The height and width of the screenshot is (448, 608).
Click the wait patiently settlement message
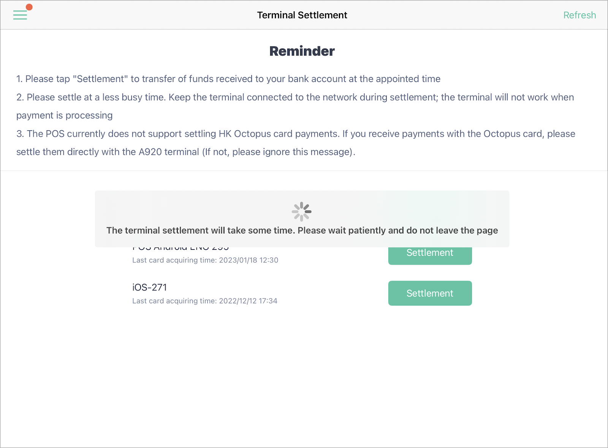pyautogui.click(x=302, y=230)
